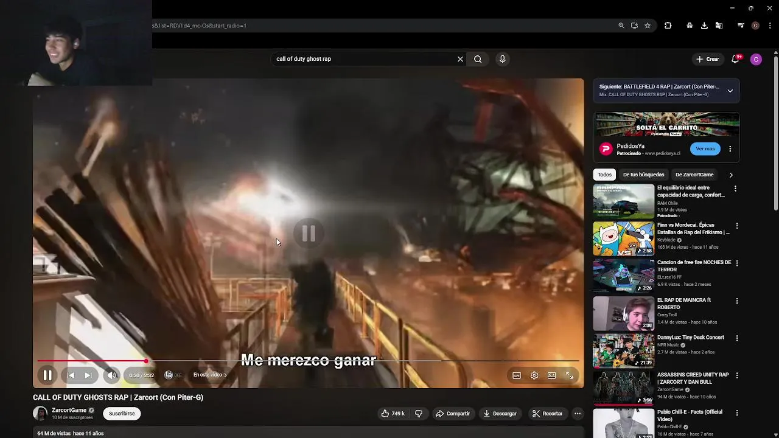Open the player settings gear

tap(534, 375)
